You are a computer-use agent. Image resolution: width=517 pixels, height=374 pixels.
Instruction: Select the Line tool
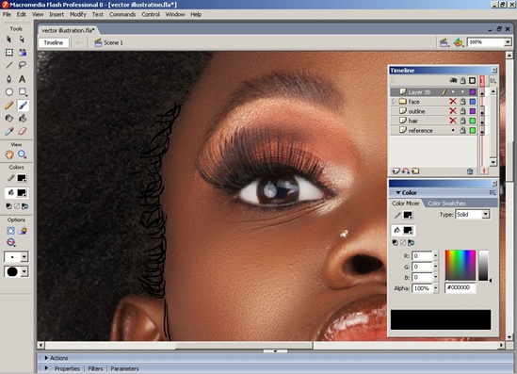[8, 65]
